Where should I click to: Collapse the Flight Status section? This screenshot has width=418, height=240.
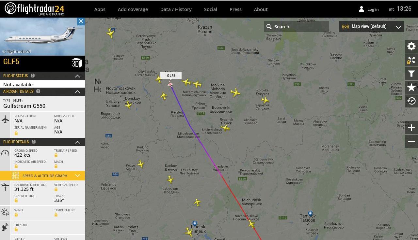point(77,76)
